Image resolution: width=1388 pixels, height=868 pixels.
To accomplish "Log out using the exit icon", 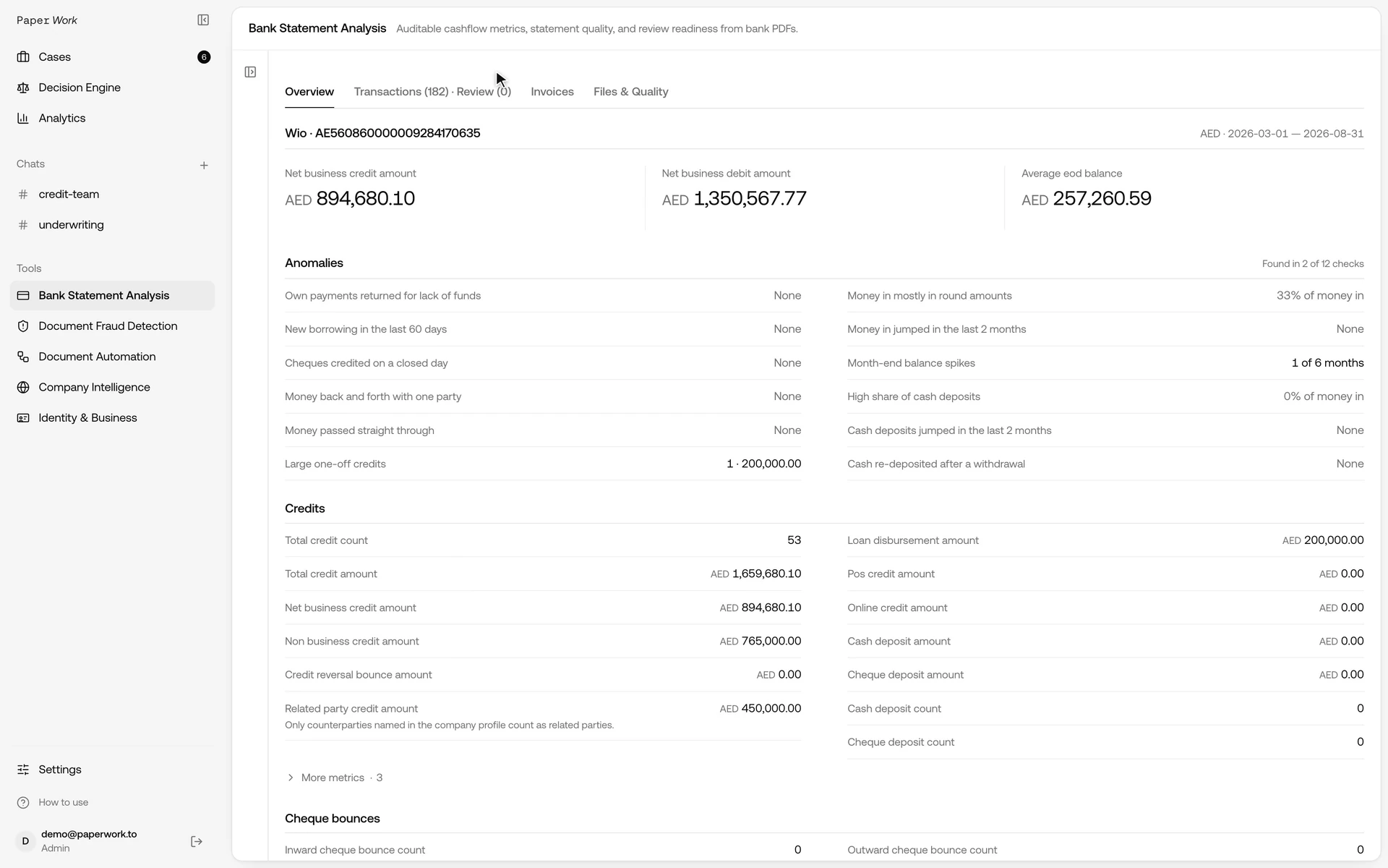I will [x=197, y=841].
